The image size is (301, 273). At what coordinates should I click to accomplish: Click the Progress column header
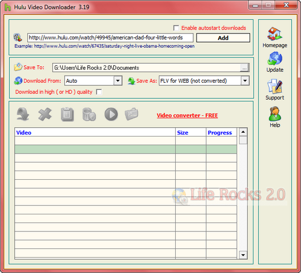pyautogui.click(x=221, y=133)
